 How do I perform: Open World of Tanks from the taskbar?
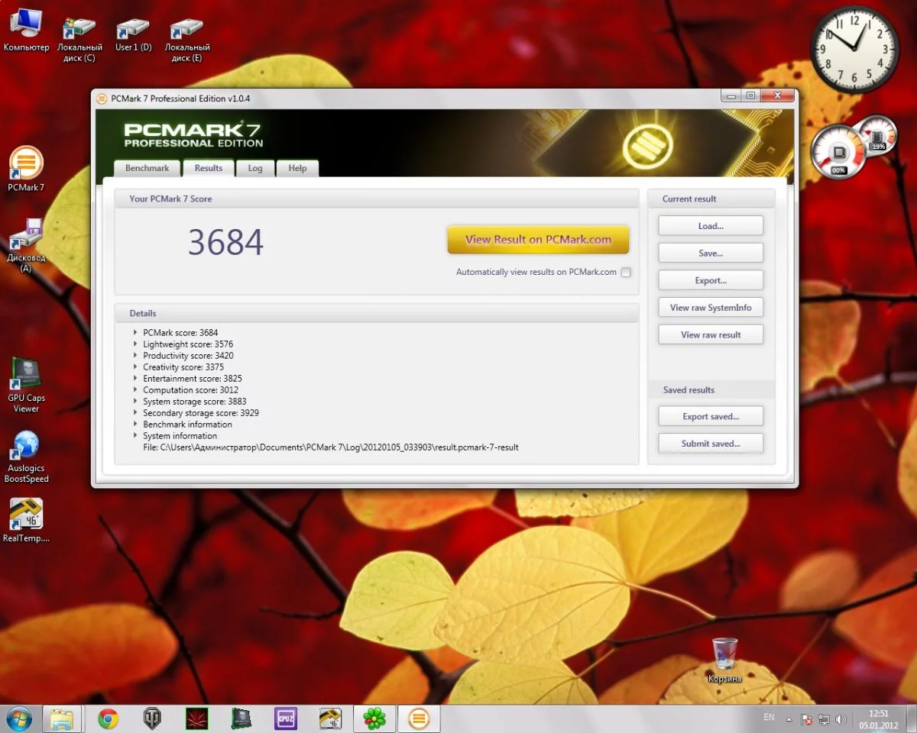tap(152, 718)
